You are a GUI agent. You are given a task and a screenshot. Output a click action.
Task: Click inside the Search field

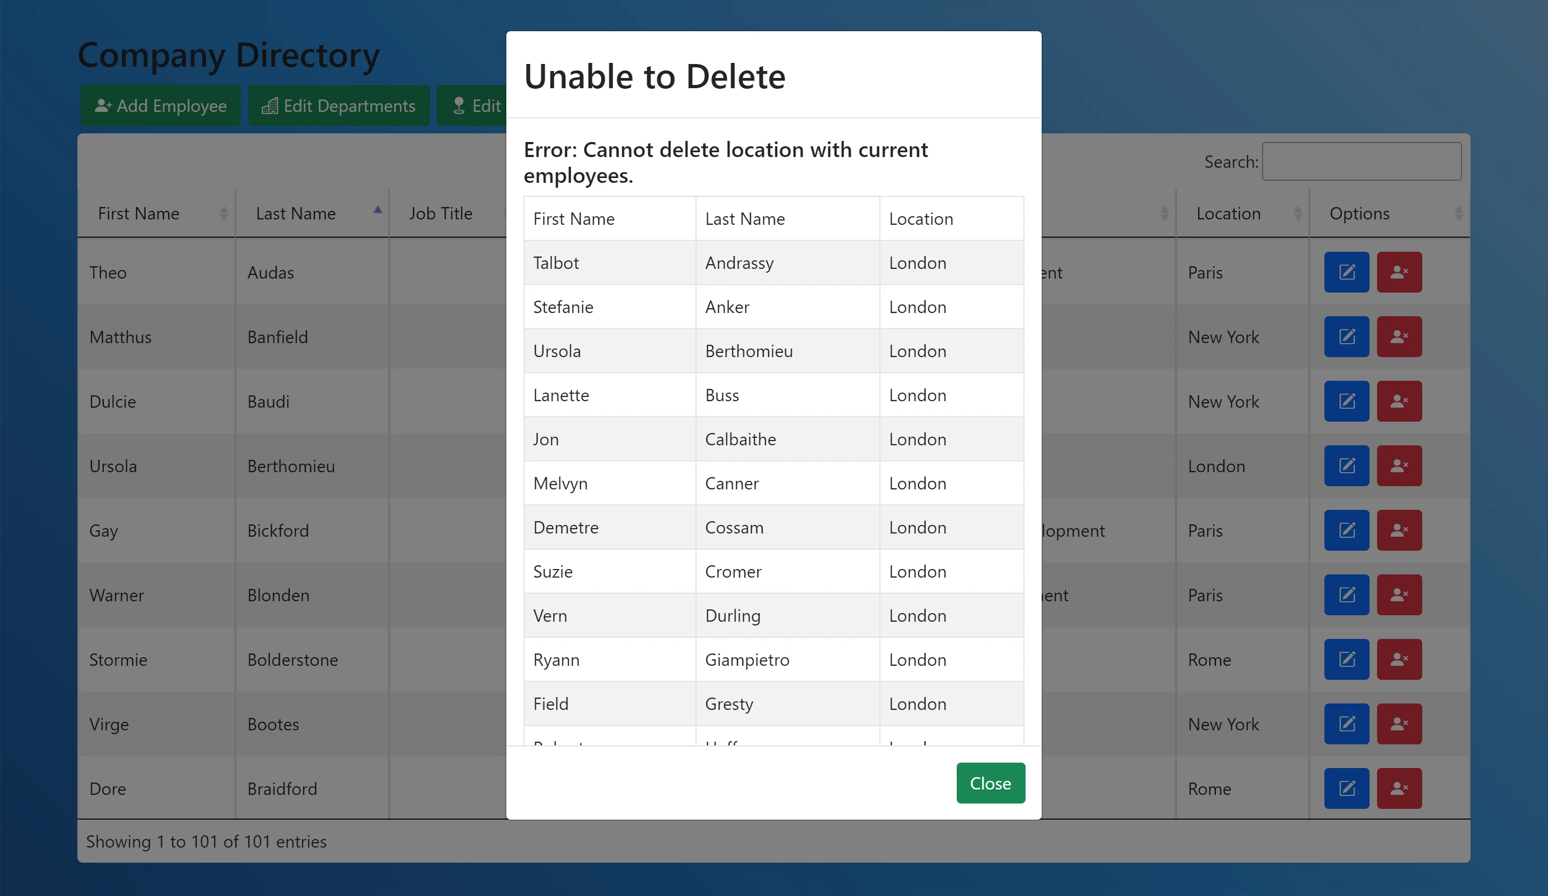(x=1361, y=161)
